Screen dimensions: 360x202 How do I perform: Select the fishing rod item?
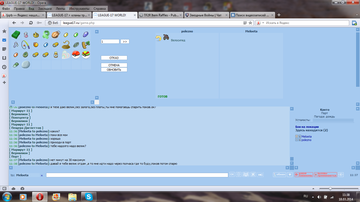26,45
